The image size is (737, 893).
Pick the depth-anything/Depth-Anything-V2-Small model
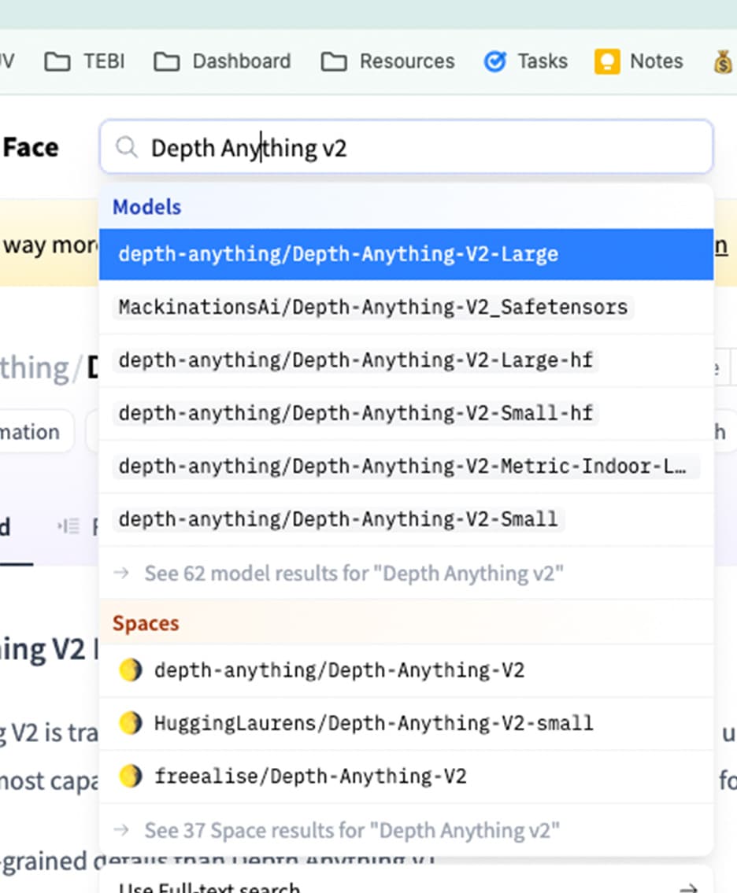(338, 519)
